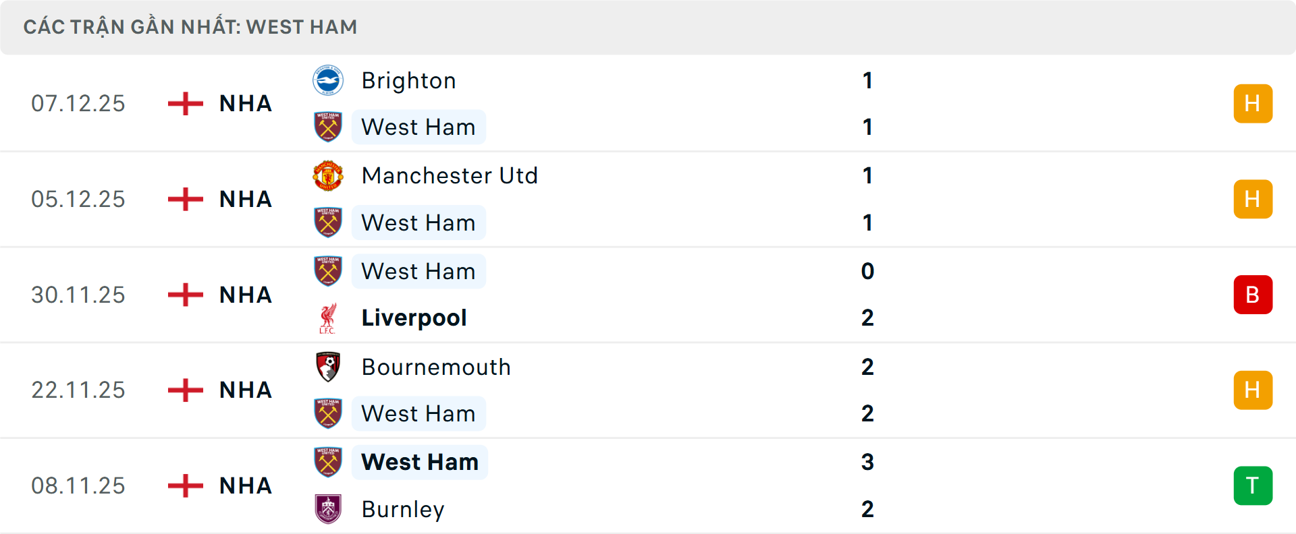
Task: Click the West Ham team name link
Action: click(x=418, y=127)
